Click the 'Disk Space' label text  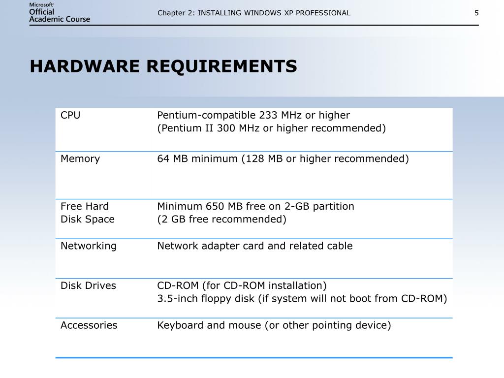(x=88, y=219)
